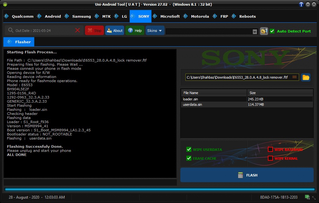Click the 'Starting Flash Process...' log line

point(32,52)
